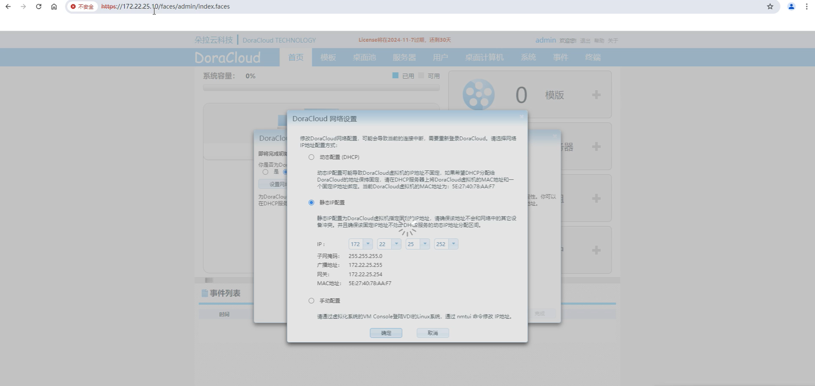The width and height of the screenshot is (815, 386).
Task: Click the admin username link
Action: [545, 40]
